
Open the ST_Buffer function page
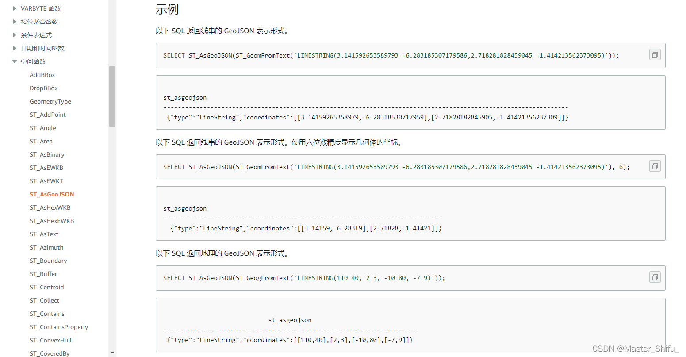tap(43, 274)
